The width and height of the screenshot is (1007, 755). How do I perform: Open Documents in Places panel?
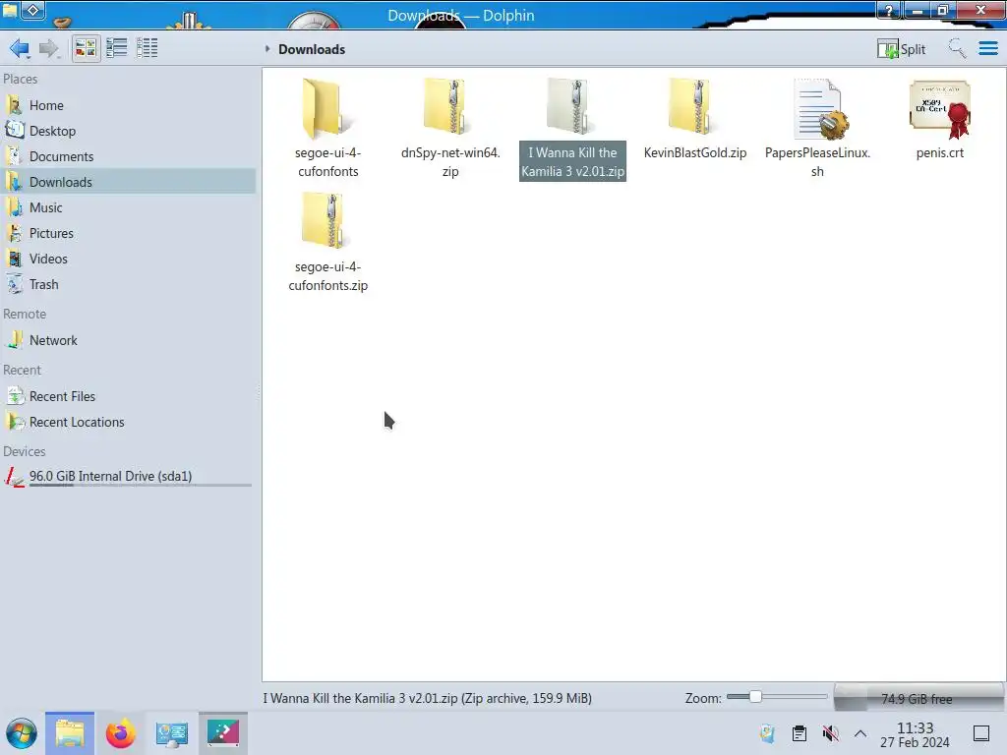[x=129, y=156]
